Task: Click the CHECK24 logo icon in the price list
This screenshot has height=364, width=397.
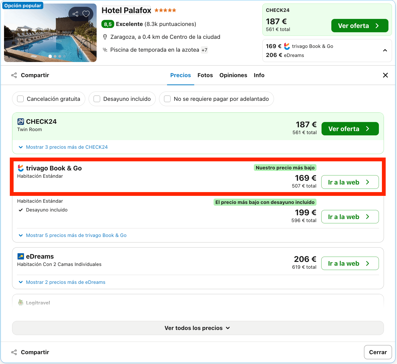Action: (x=21, y=122)
